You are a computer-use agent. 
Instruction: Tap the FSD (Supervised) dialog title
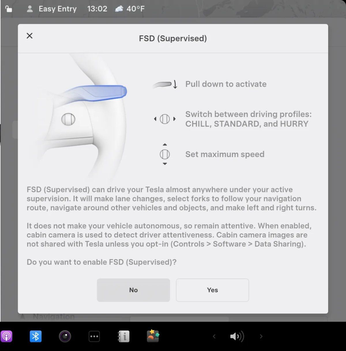(173, 39)
